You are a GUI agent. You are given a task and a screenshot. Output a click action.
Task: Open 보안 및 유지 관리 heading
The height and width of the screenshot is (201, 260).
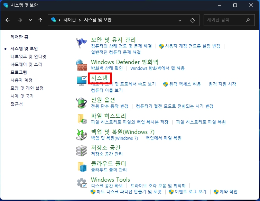coord(113,40)
